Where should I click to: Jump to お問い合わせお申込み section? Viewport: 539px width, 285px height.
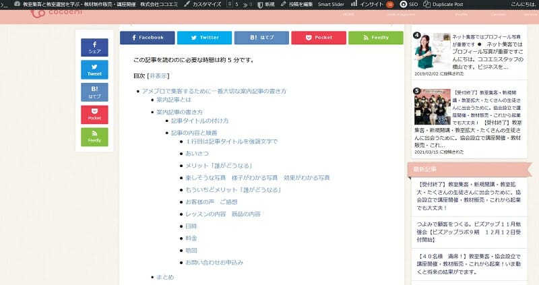click(214, 262)
